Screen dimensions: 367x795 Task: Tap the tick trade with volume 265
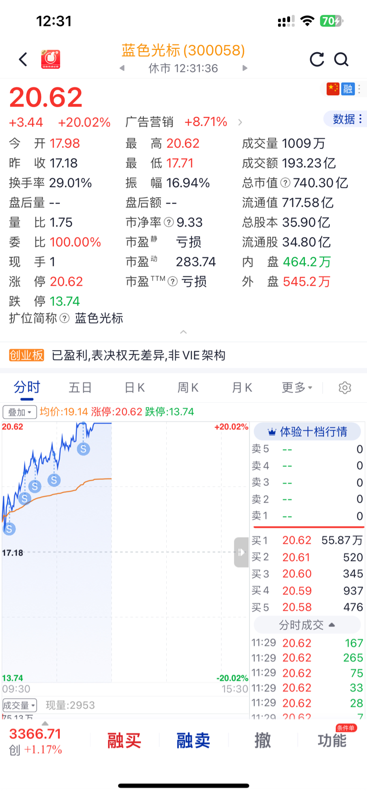point(307,658)
